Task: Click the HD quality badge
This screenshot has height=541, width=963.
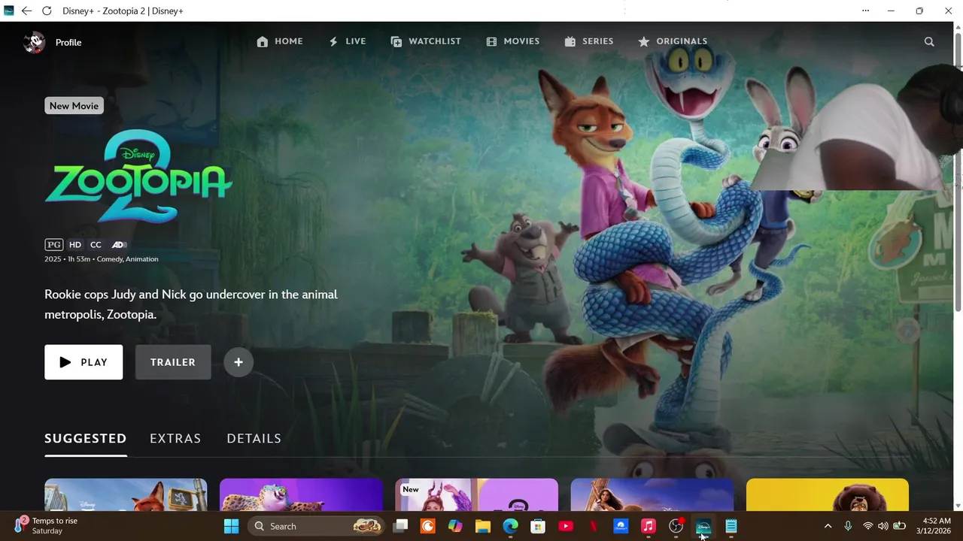Action: 75,244
